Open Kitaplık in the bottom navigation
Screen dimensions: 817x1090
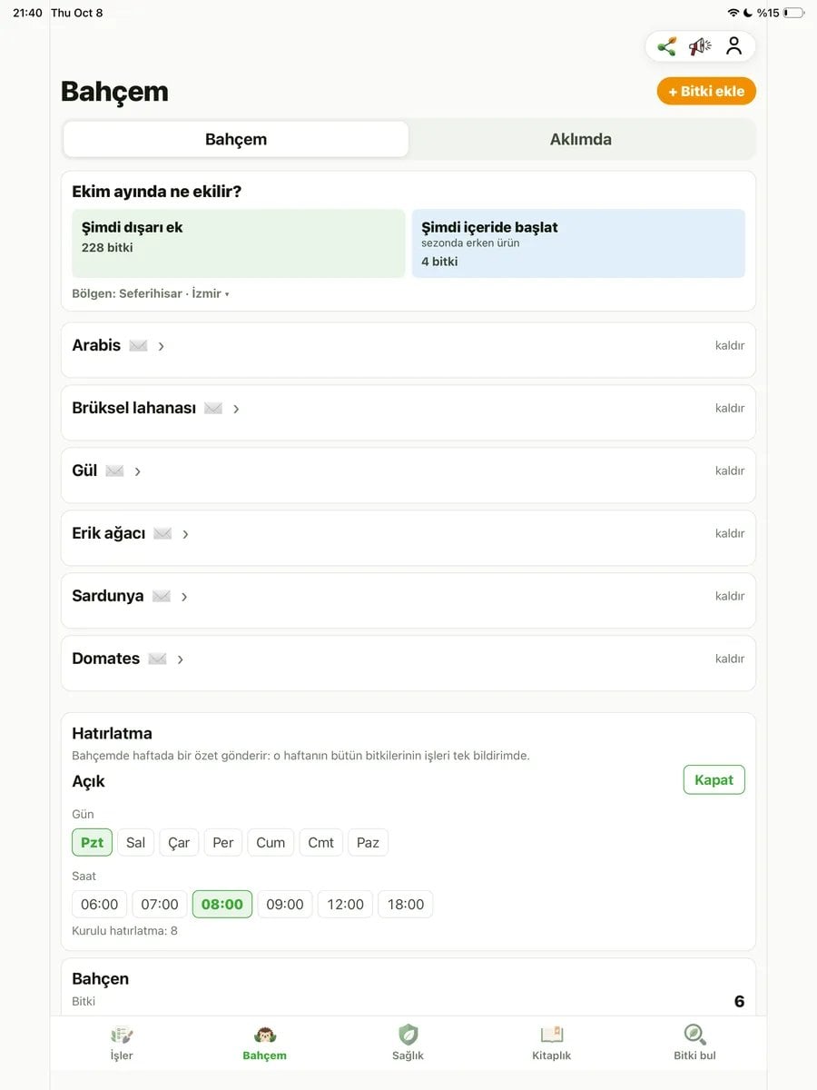[552, 1044]
